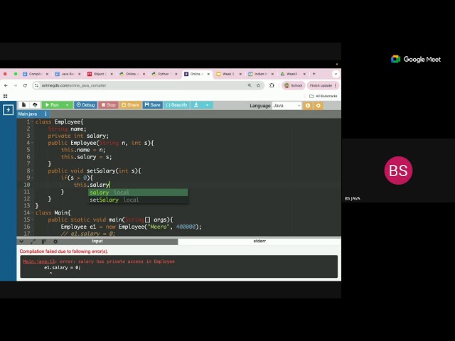Screen dimensions: 455x341
Task: Select the Main.java file tab
Action: (28, 114)
